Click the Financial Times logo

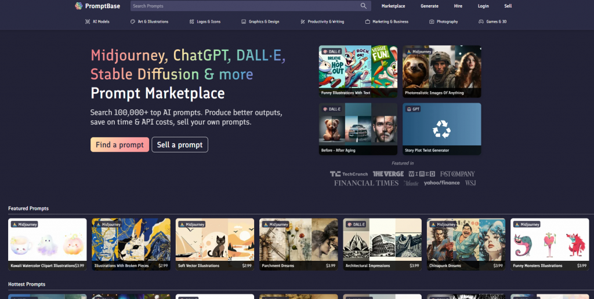tap(367, 183)
